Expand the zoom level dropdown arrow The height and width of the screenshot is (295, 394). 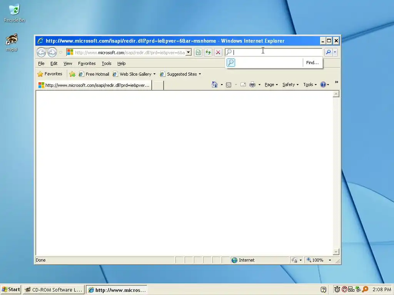330,260
